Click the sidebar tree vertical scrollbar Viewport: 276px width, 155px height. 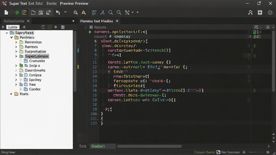(x=75, y=61)
